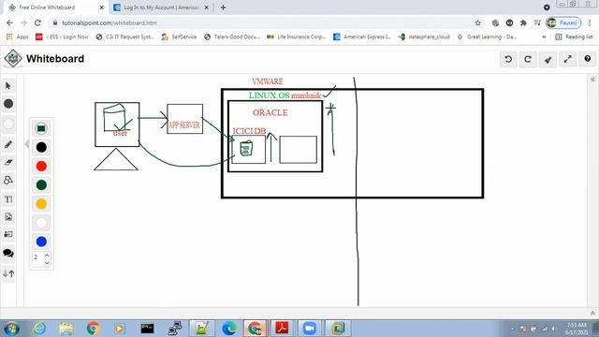The height and width of the screenshot is (337, 599).
Task: Pick the white color swatch
Action: 41,223
